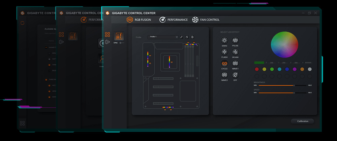Viewport: 337px width, 141px height.
Task: Select the red color swatch
Action: (x=256, y=69)
